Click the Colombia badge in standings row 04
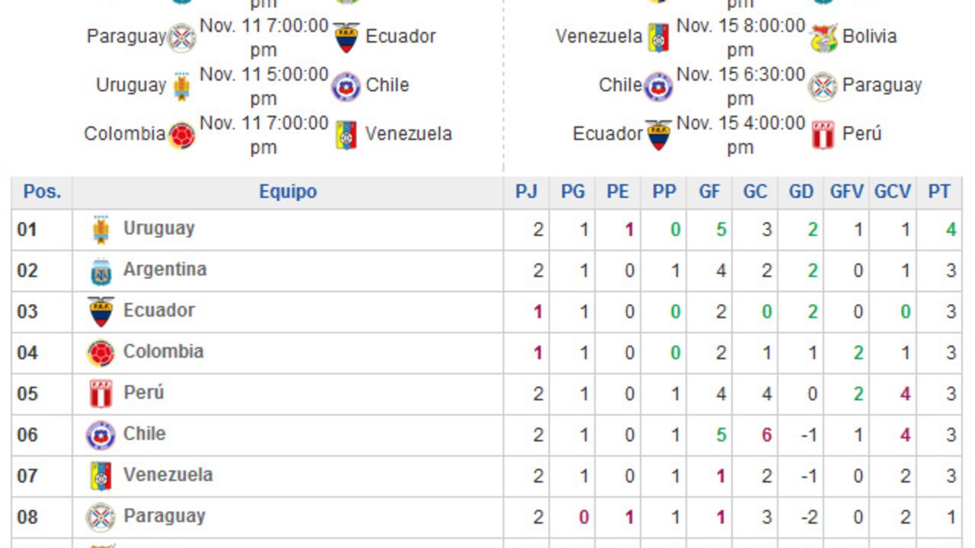The height and width of the screenshot is (548, 975). point(101,353)
